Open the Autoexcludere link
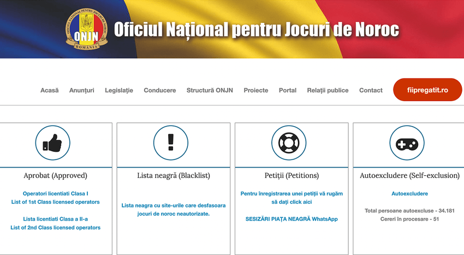Image resolution: width=464 pixels, height=255 pixels. (409, 194)
